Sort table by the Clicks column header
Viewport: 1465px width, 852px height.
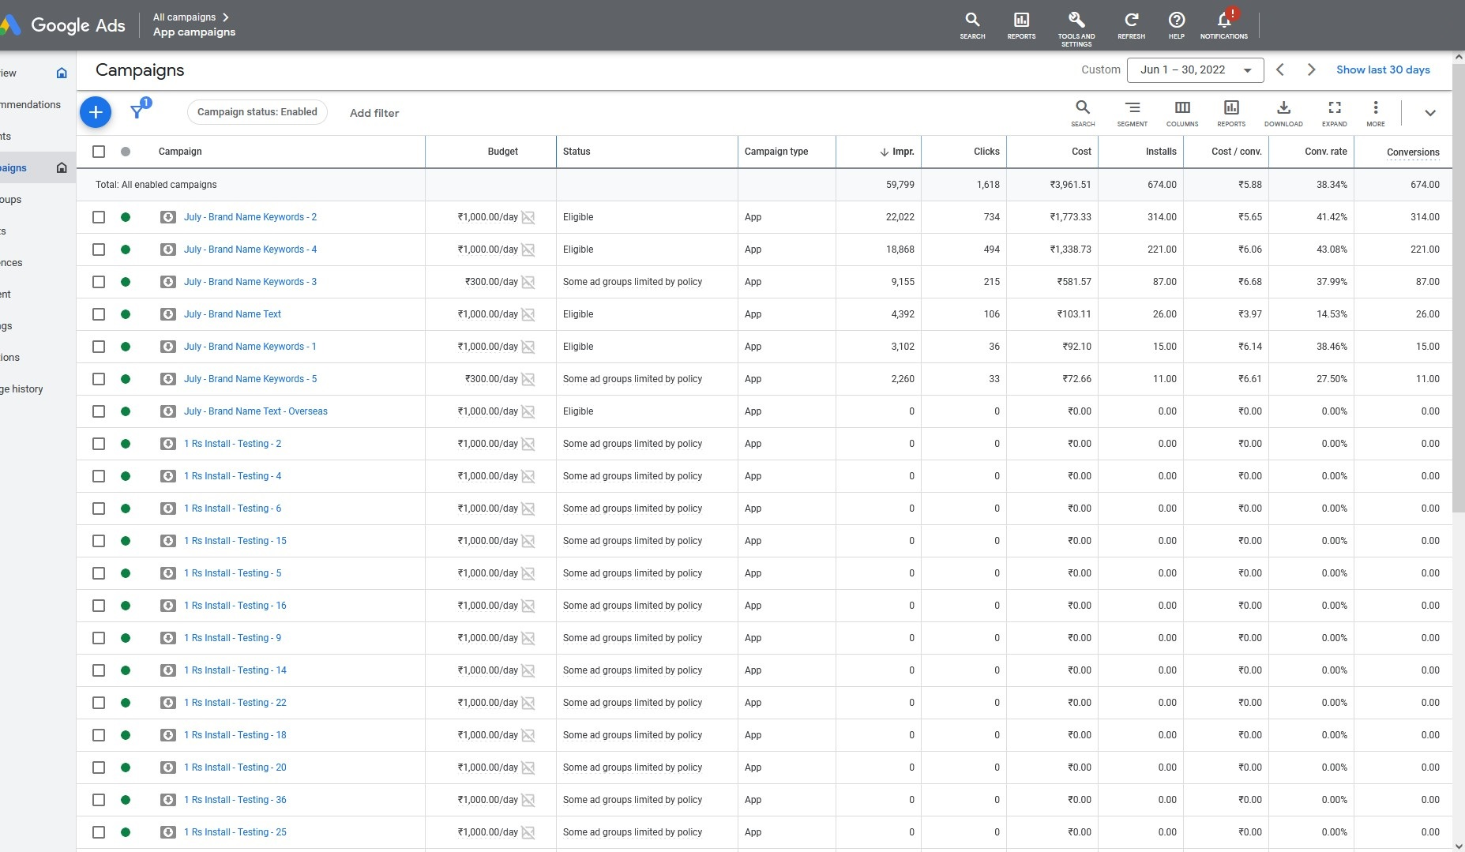tap(986, 152)
